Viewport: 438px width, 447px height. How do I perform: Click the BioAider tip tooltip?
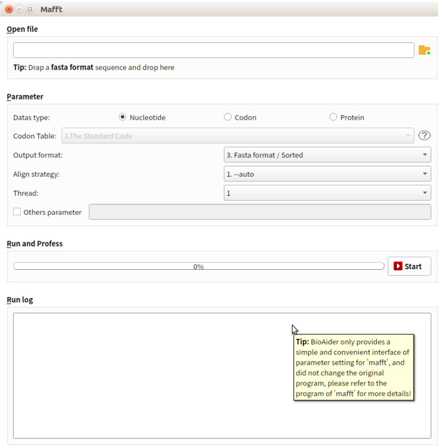tap(353, 367)
